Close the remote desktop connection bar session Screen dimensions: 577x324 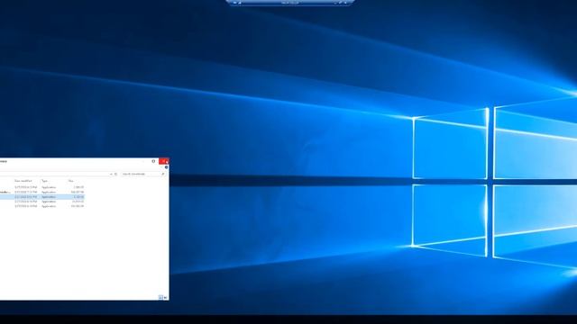345,3
